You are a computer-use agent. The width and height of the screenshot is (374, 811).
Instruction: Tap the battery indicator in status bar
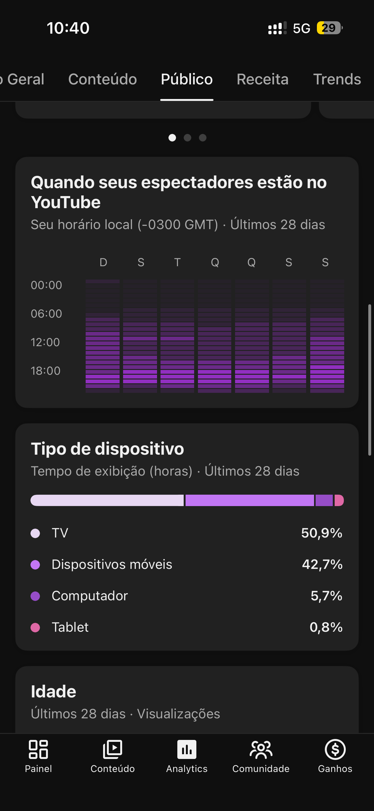330,28
